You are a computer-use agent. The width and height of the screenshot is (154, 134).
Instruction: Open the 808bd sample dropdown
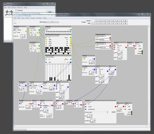click(x=105, y=40)
